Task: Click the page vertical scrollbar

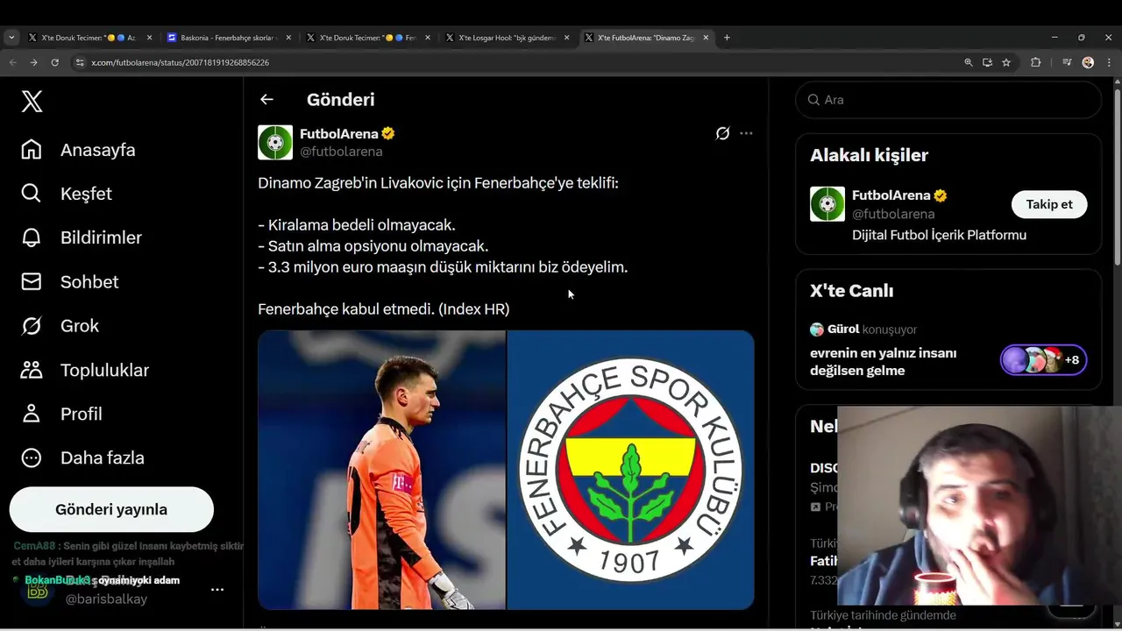Action: coord(1117,175)
